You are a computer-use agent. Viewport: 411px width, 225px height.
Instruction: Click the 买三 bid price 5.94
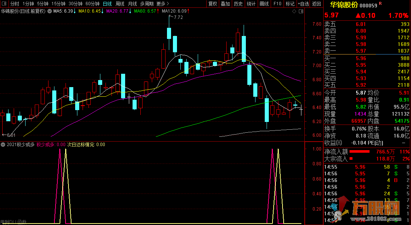(x=361, y=72)
